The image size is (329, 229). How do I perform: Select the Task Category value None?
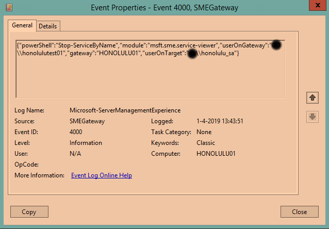pyautogui.click(x=205, y=132)
